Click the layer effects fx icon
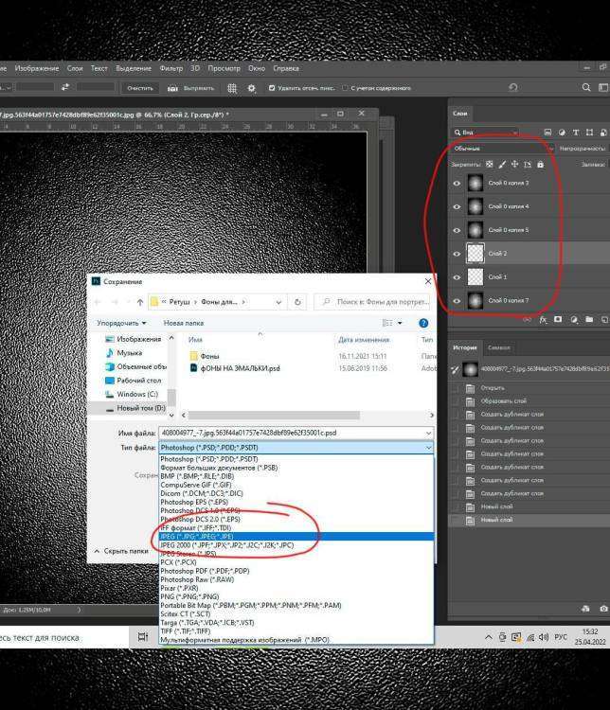Screen dimensions: 610x710 tap(544, 320)
